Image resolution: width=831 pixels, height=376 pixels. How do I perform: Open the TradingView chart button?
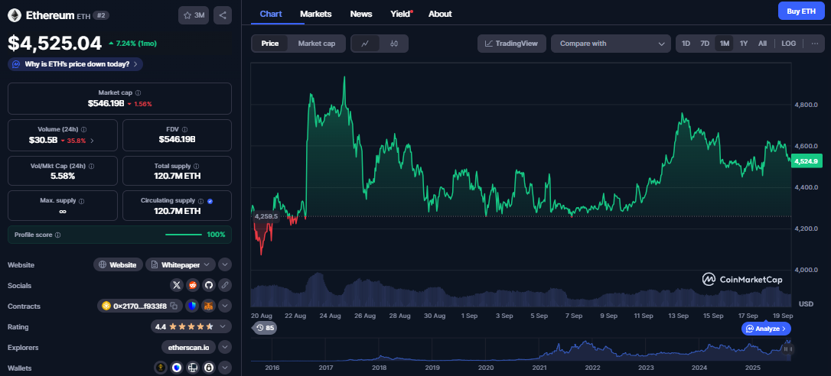click(x=511, y=44)
